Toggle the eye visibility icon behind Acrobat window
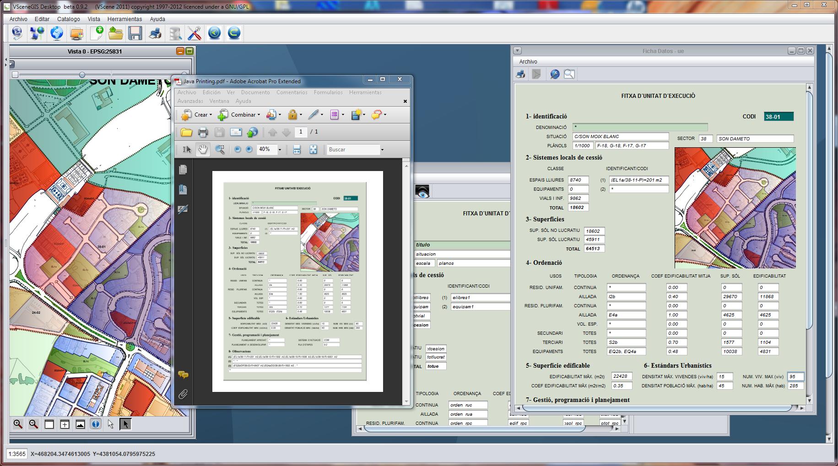This screenshot has height=466, width=838. (422, 191)
